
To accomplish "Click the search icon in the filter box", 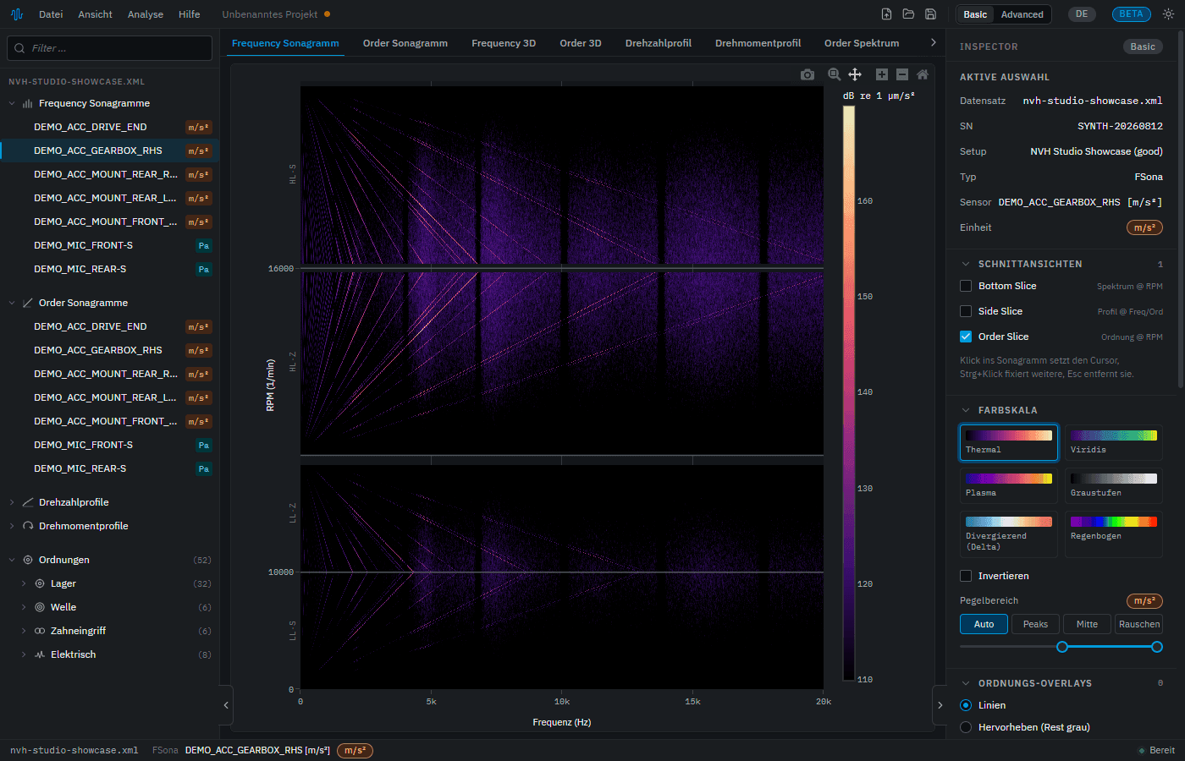I will tap(20, 48).
